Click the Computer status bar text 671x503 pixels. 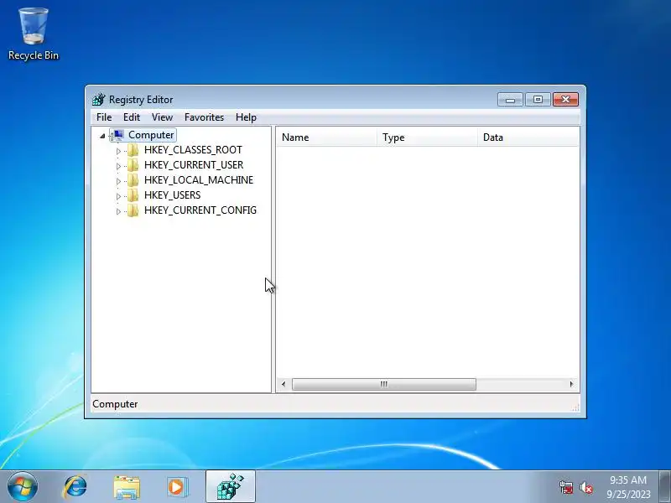click(x=115, y=404)
